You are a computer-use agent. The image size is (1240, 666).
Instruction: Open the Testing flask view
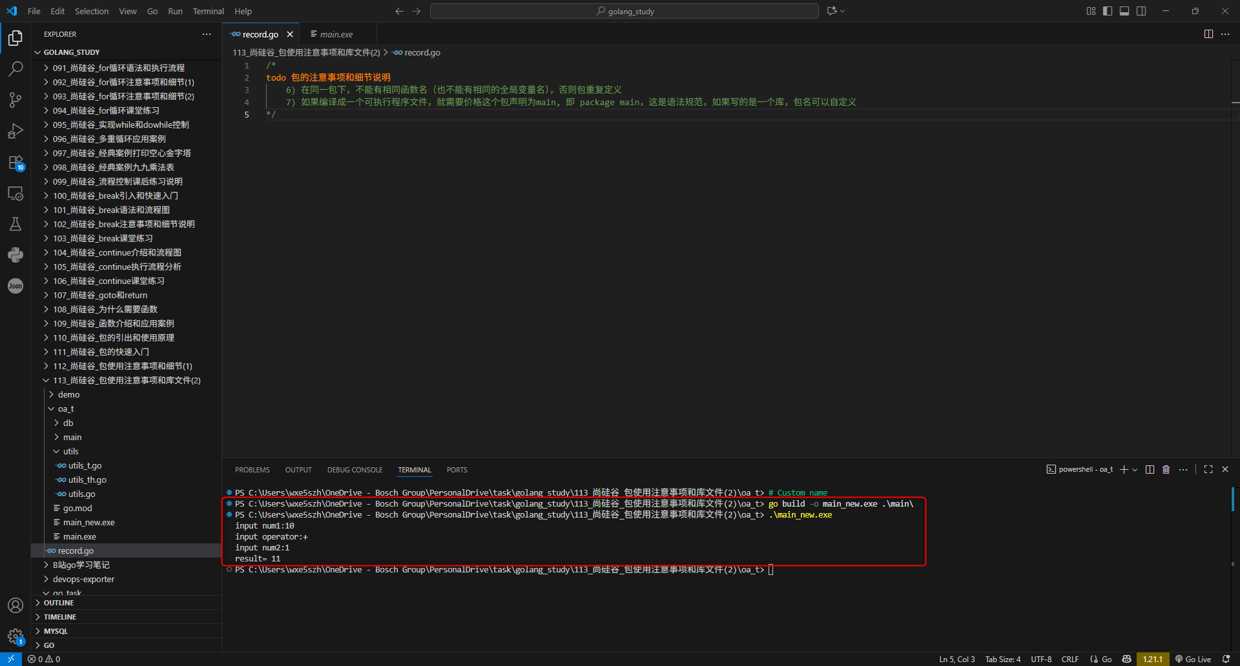click(15, 224)
